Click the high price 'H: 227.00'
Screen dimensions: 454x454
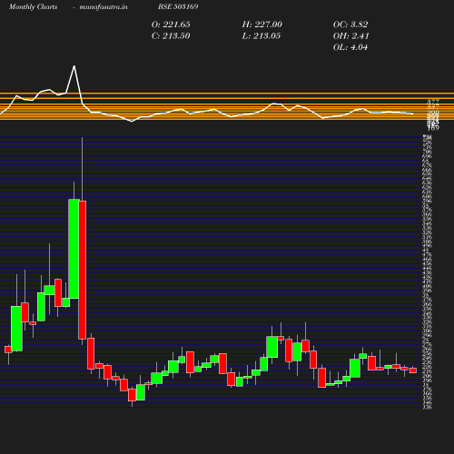pyautogui.click(x=262, y=25)
